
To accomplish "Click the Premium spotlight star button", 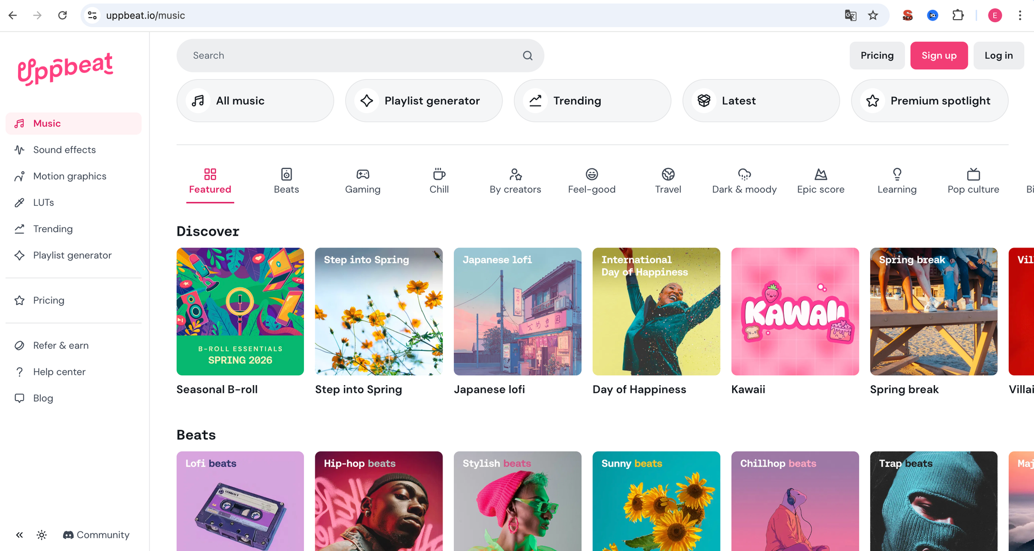I will click(929, 101).
